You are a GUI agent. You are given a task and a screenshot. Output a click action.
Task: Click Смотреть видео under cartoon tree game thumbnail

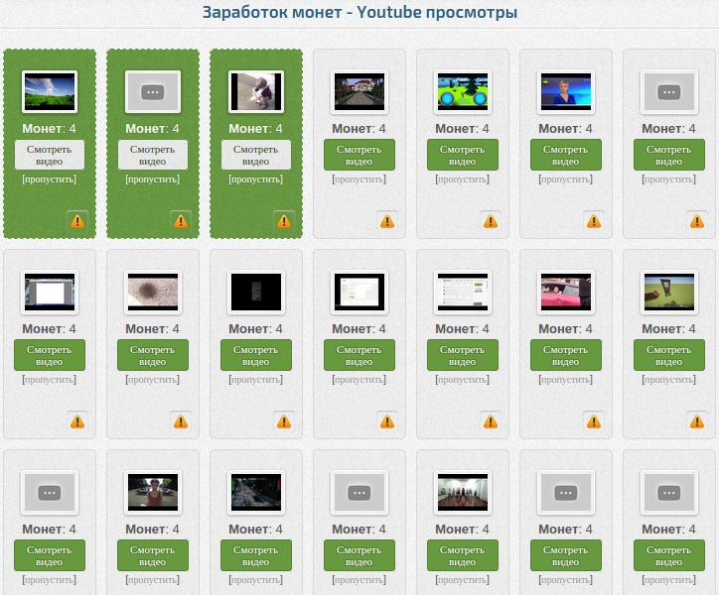462,155
